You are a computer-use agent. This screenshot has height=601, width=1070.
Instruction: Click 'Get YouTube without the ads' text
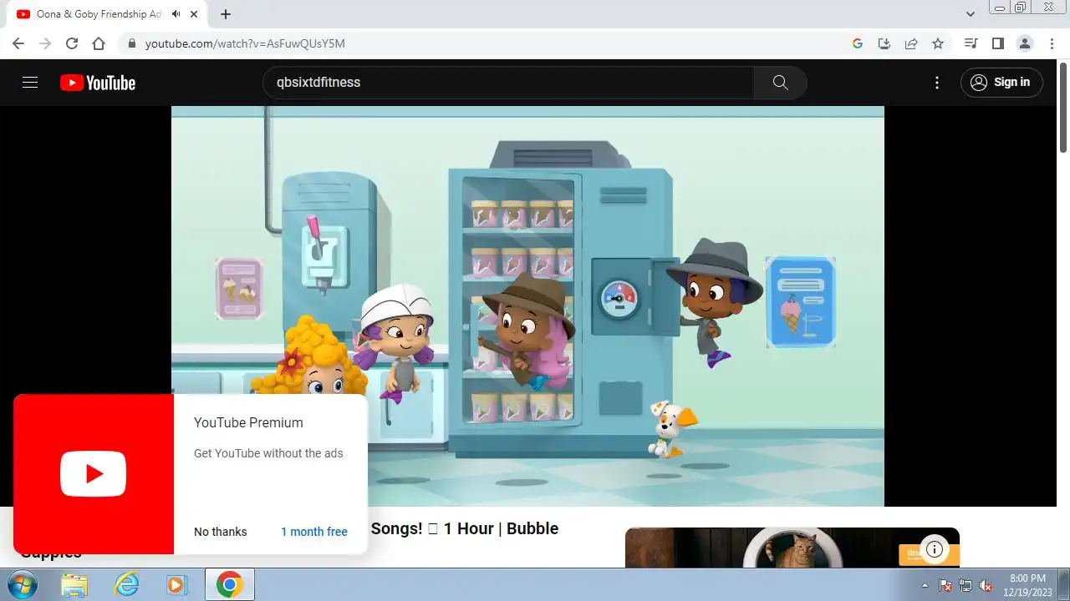pyautogui.click(x=268, y=453)
